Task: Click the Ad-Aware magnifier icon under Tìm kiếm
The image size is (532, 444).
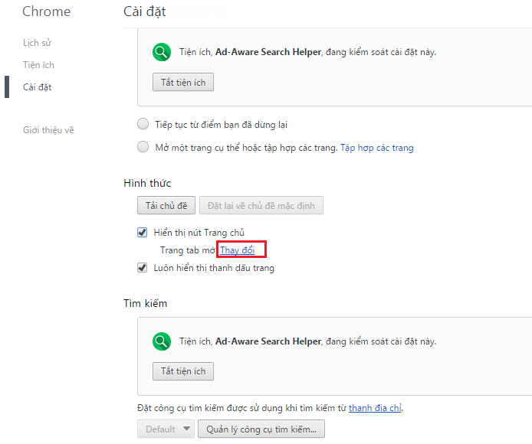Action: tap(161, 341)
